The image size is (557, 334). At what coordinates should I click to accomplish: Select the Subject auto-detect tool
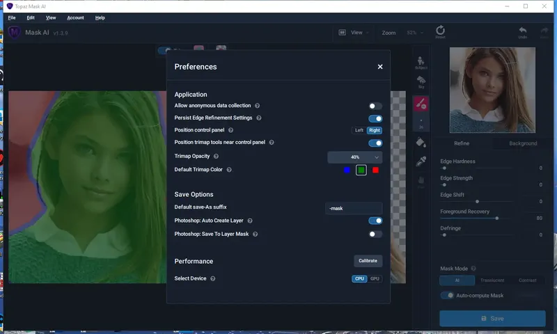[x=421, y=63]
